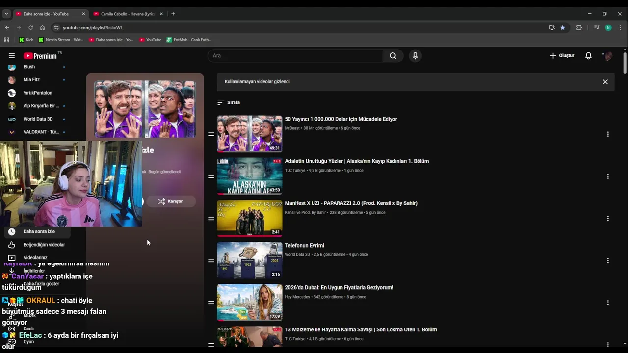The width and height of the screenshot is (628, 353).
Task: Open the Mia Fitz subscription
Action: [37, 80]
